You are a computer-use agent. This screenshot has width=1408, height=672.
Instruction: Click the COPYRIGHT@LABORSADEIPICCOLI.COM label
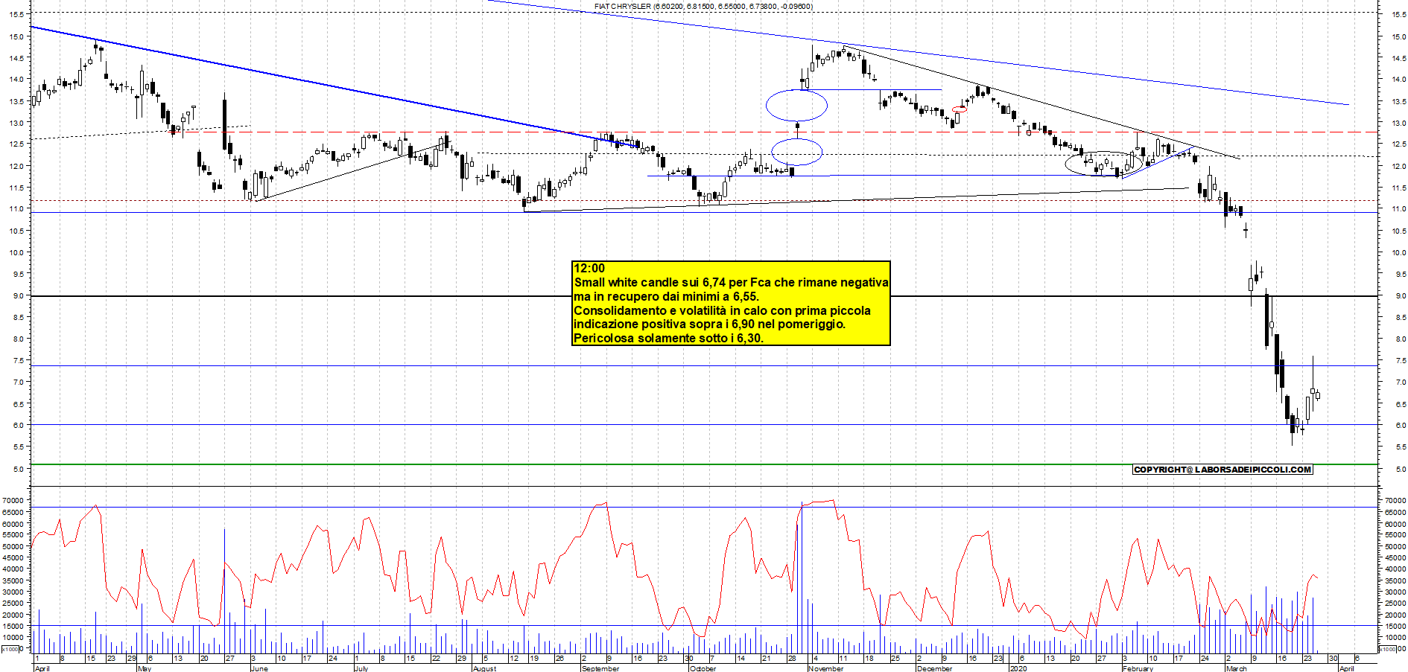pos(1223,470)
